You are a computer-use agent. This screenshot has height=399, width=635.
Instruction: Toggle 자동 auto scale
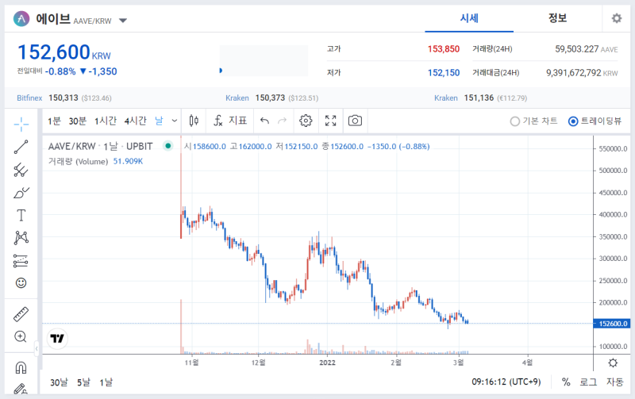(614, 382)
